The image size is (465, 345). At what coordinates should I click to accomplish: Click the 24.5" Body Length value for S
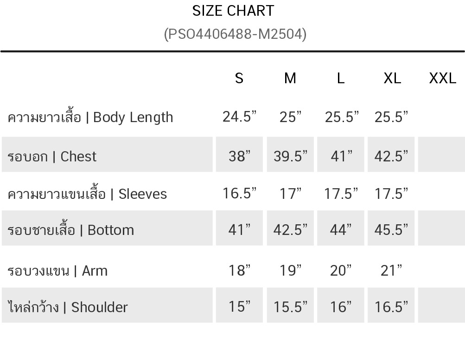pos(239,117)
